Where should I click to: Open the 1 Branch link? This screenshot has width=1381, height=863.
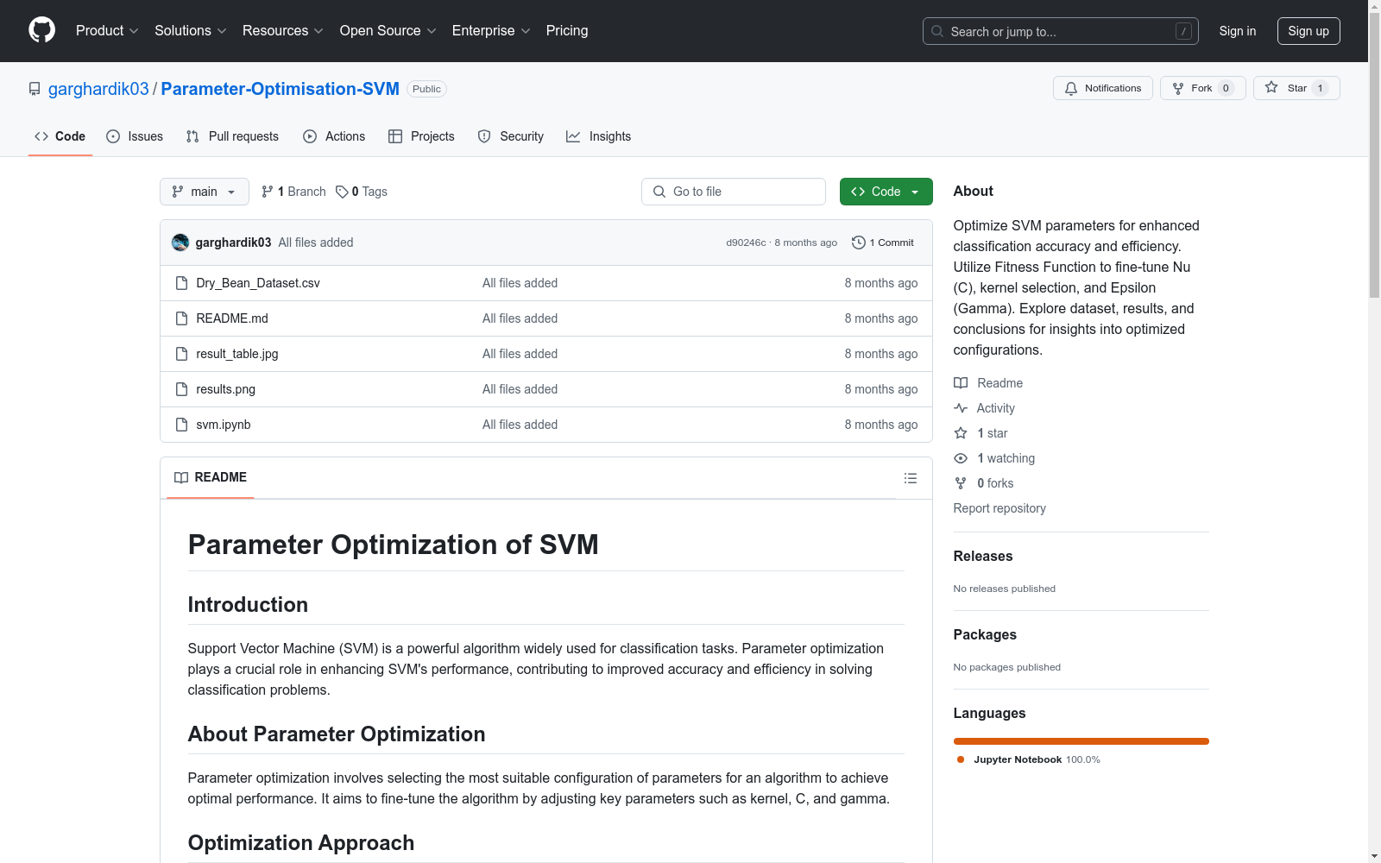(x=293, y=192)
